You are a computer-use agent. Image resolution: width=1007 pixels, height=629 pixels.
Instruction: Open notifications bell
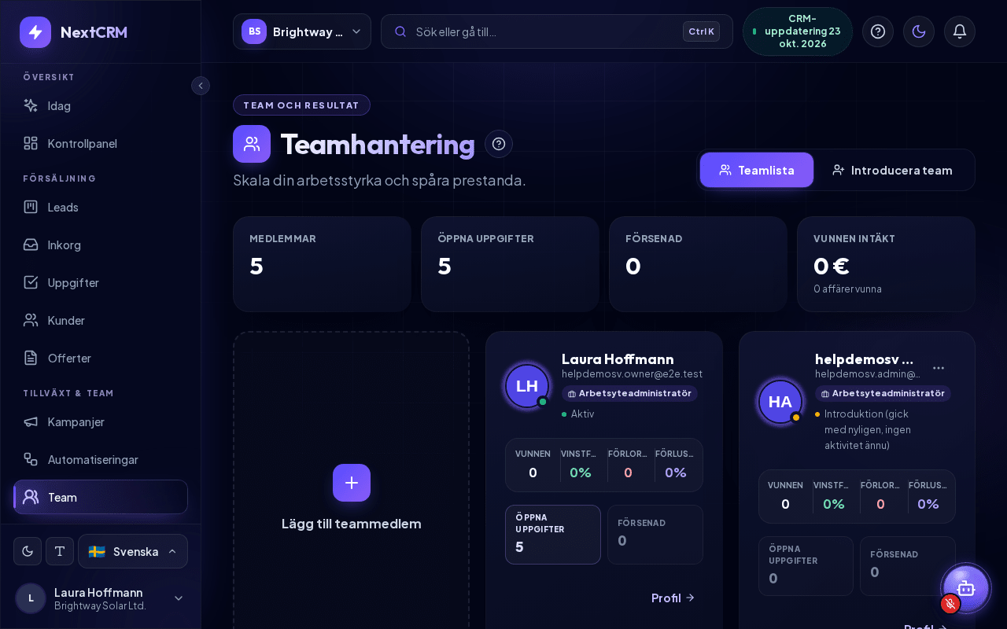click(960, 31)
